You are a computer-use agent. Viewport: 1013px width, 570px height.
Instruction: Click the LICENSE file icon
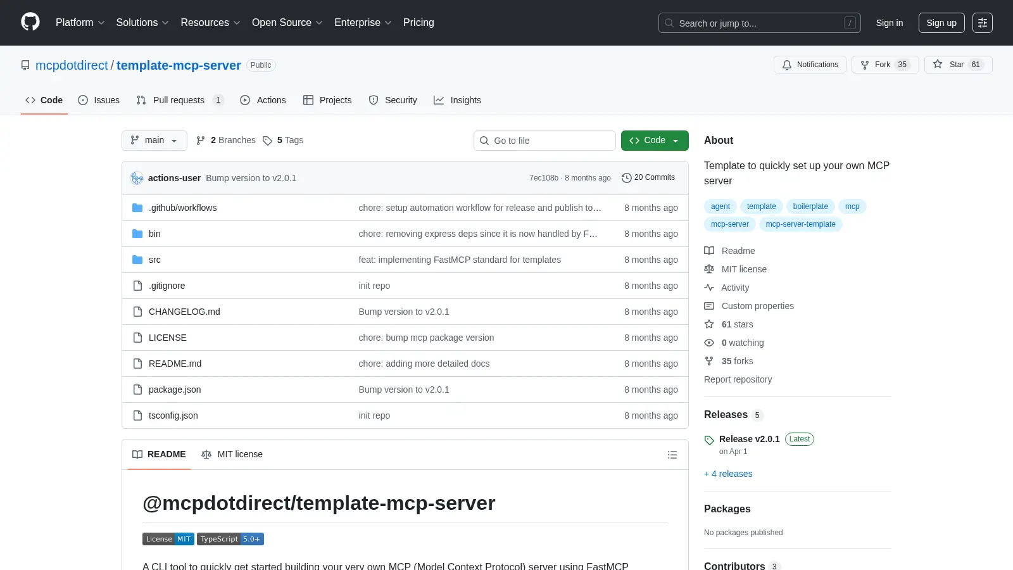(x=137, y=338)
